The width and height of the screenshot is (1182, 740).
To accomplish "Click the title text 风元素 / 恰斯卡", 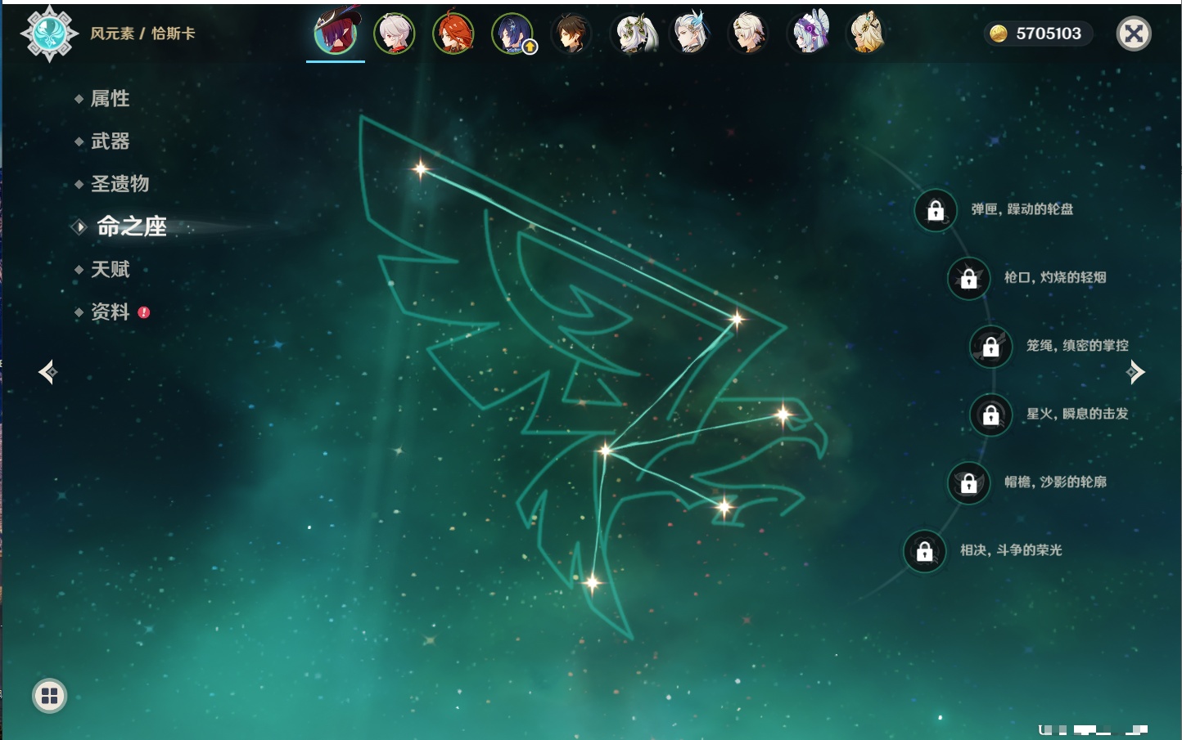I will [x=142, y=34].
